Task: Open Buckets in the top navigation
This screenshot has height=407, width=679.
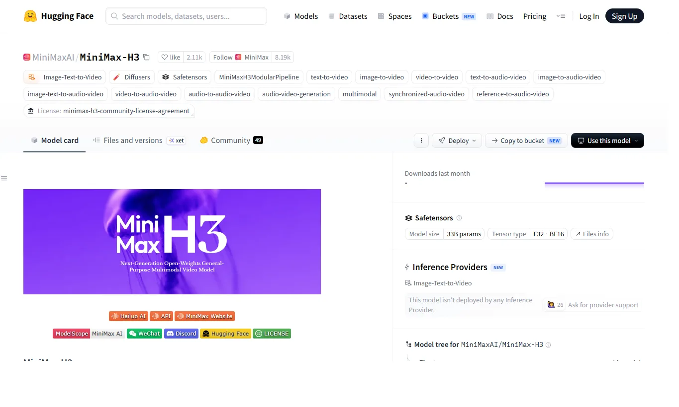Action: [449, 16]
